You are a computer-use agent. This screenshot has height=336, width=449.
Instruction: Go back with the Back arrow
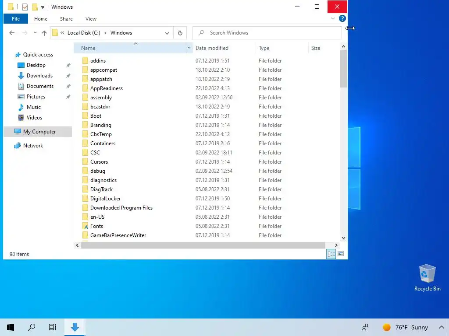(x=12, y=33)
